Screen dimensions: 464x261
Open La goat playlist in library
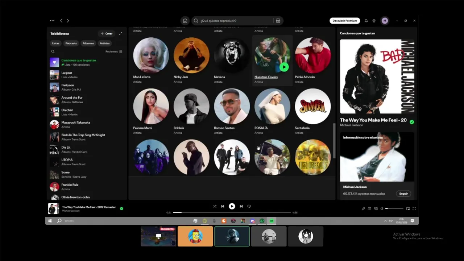coord(87,75)
